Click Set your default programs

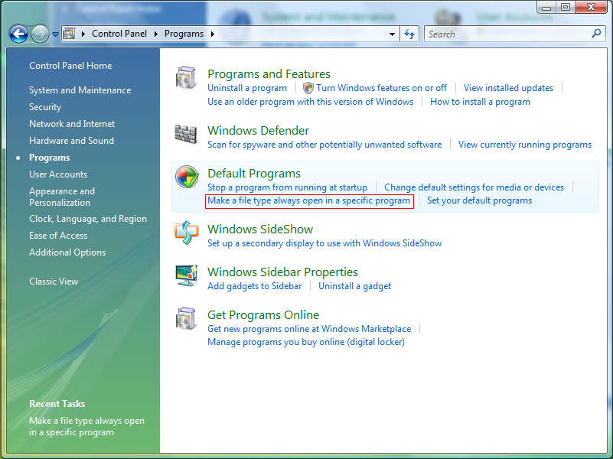tap(479, 200)
